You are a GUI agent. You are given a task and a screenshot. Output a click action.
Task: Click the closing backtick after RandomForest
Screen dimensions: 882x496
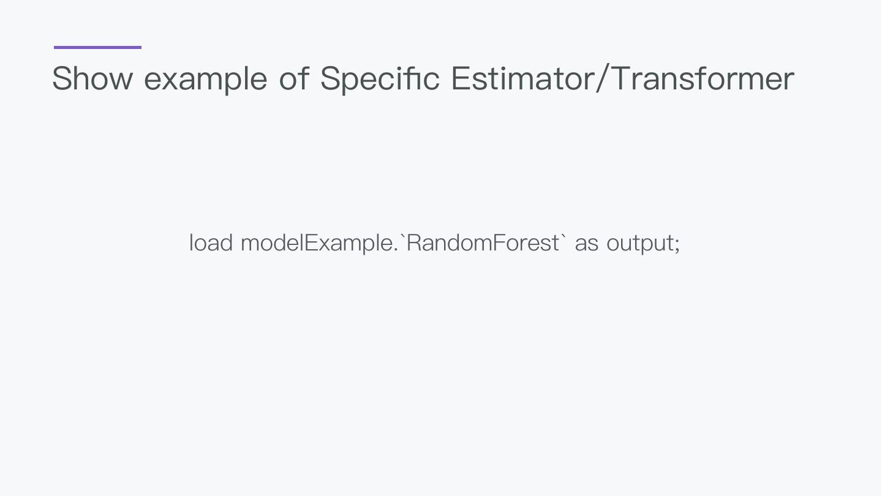click(x=563, y=236)
